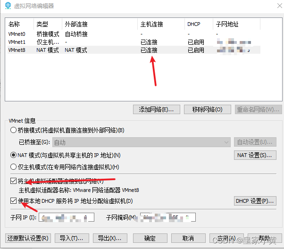Click the 导出(X)... button

point(110,238)
